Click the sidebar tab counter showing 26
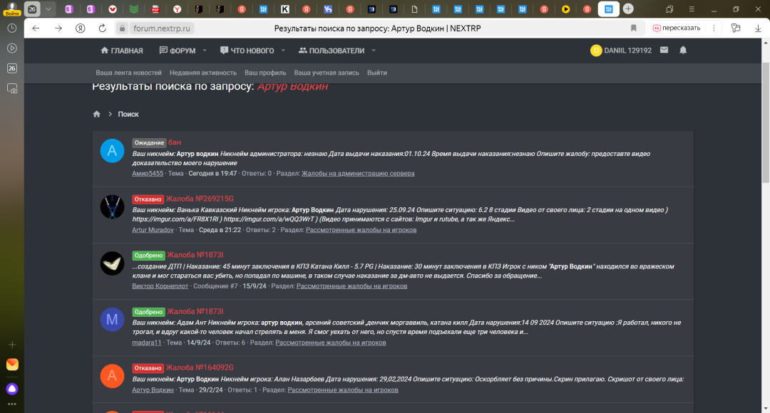770x413 pixels. coord(12,68)
